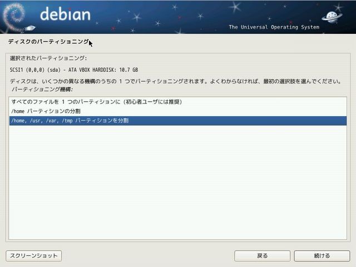Continue with the 続ける button
The width and height of the screenshot is (356, 267).
coord(322,256)
